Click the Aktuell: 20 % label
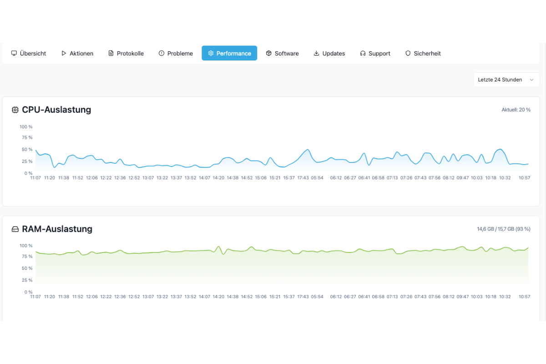546x364 pixels. click(516, 110)
